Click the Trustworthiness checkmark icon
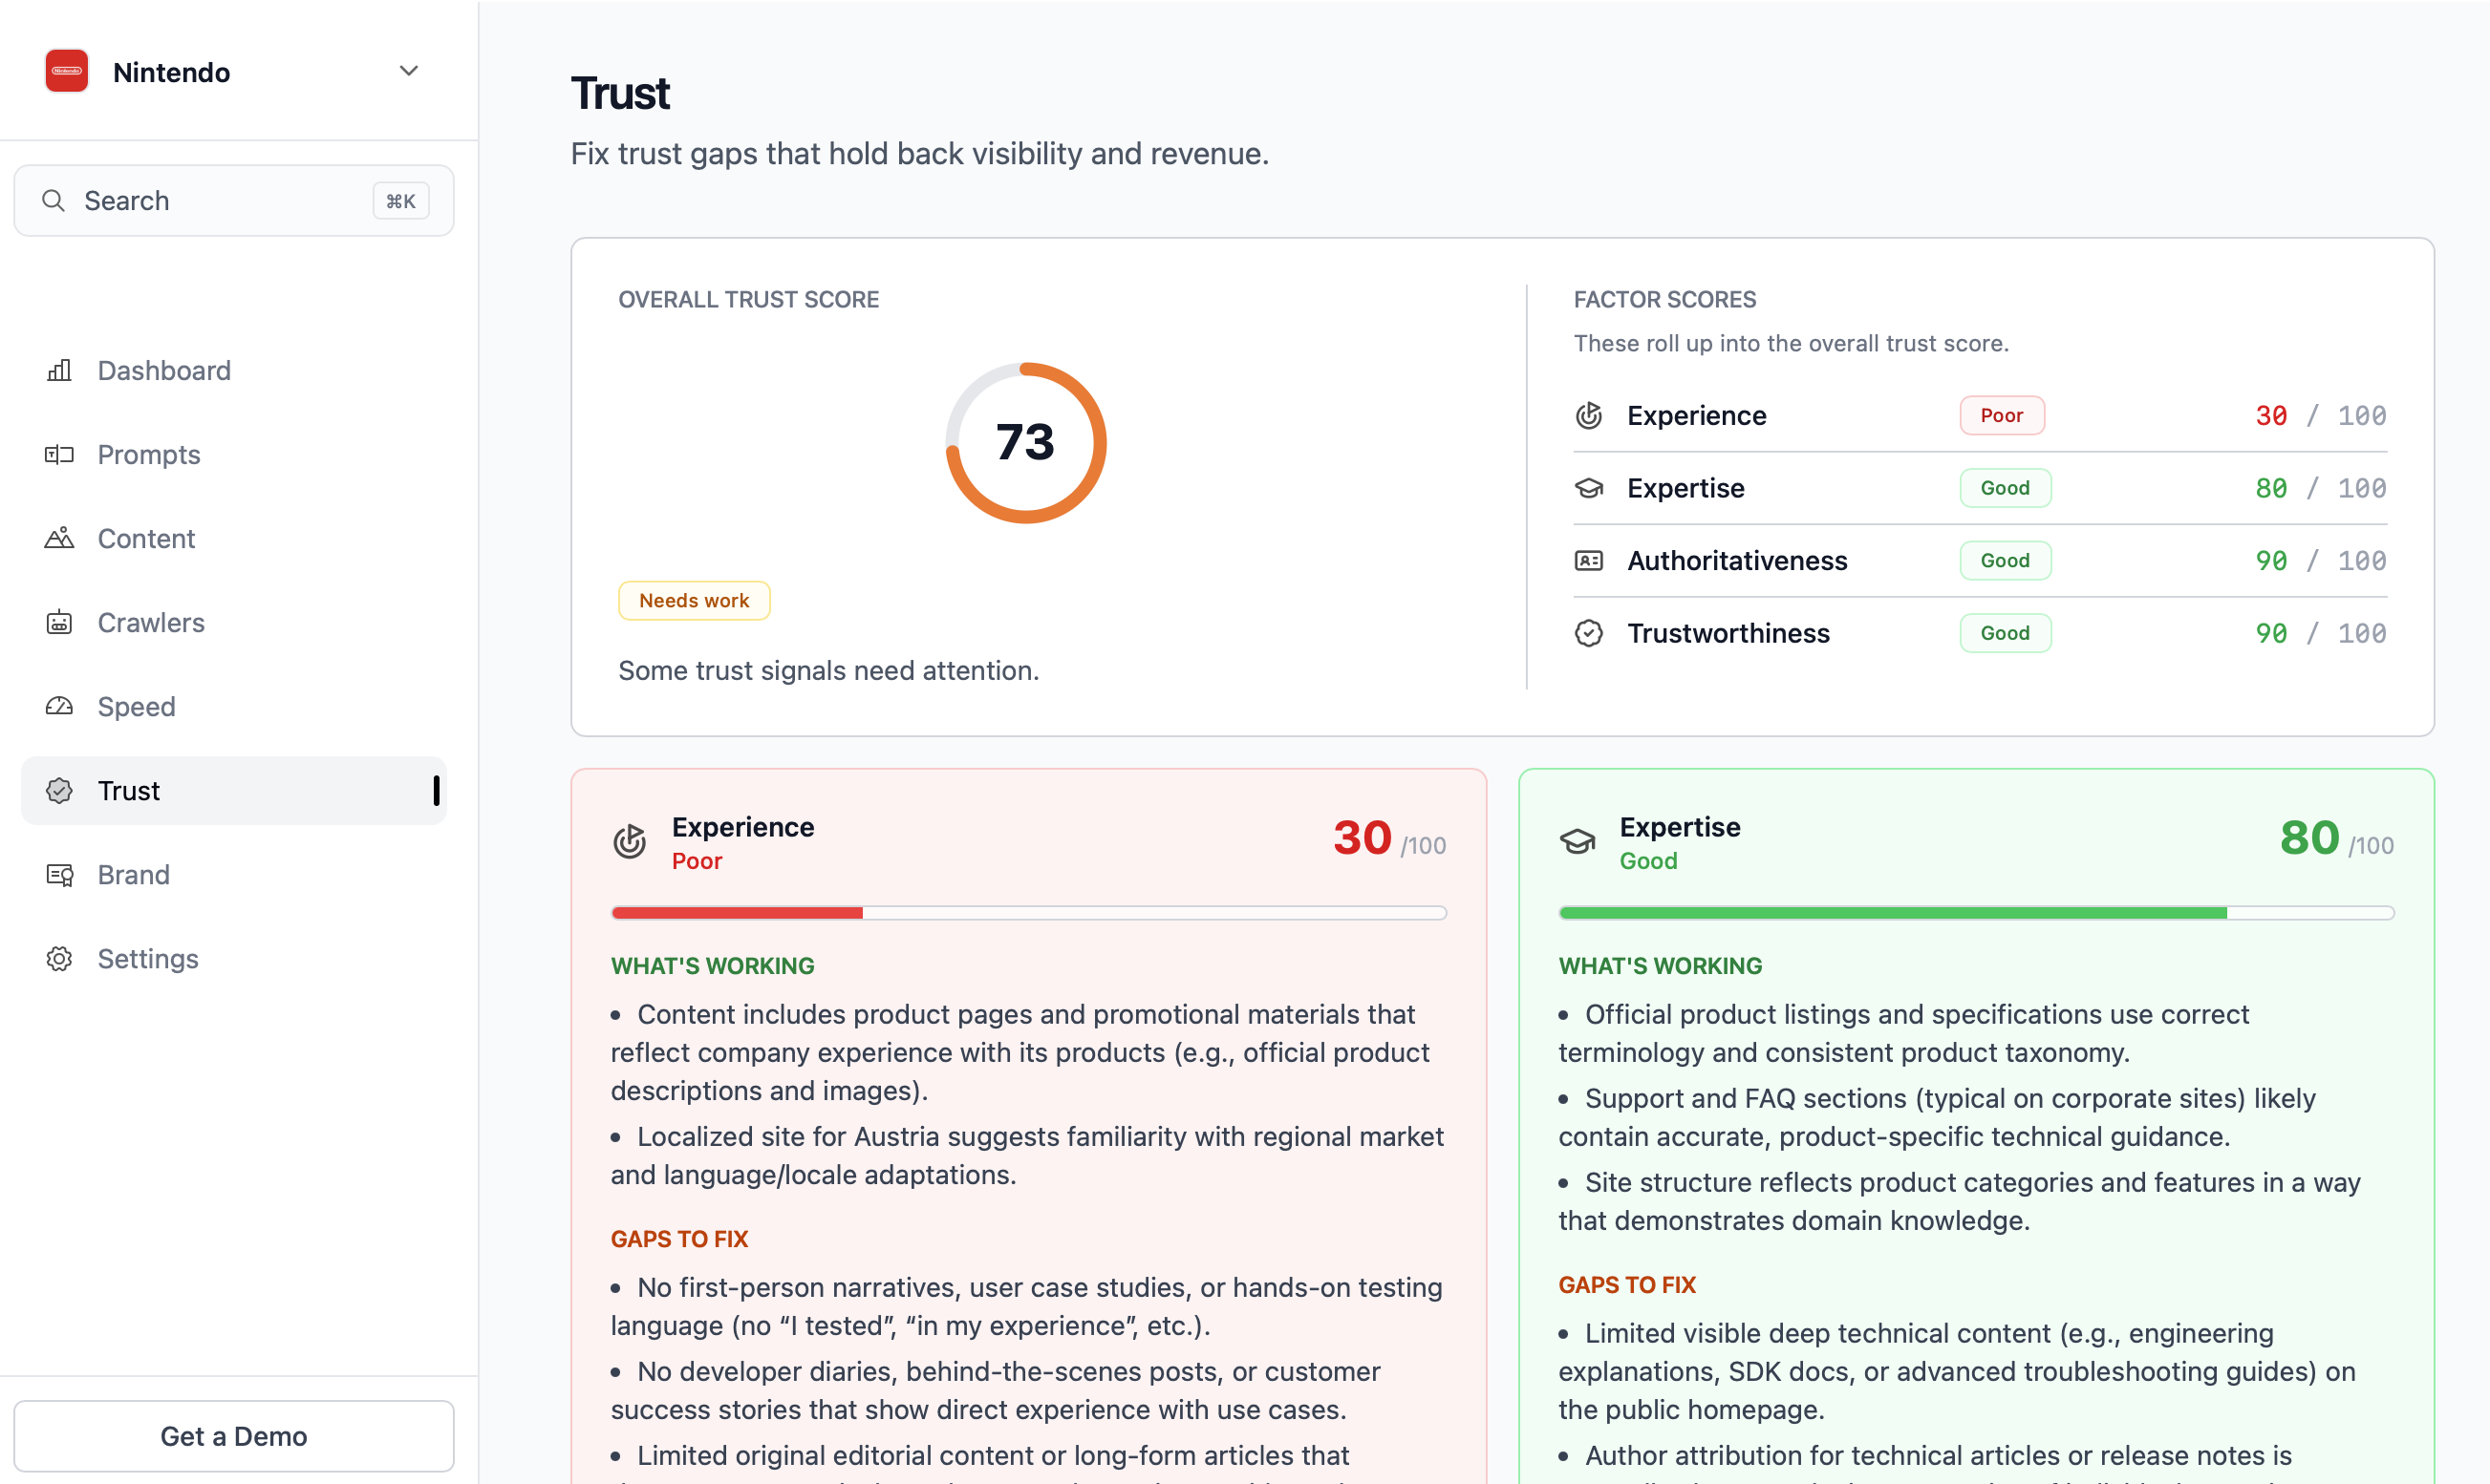Viewport: 2490px width, 1484px height. tap(1588, 632)
